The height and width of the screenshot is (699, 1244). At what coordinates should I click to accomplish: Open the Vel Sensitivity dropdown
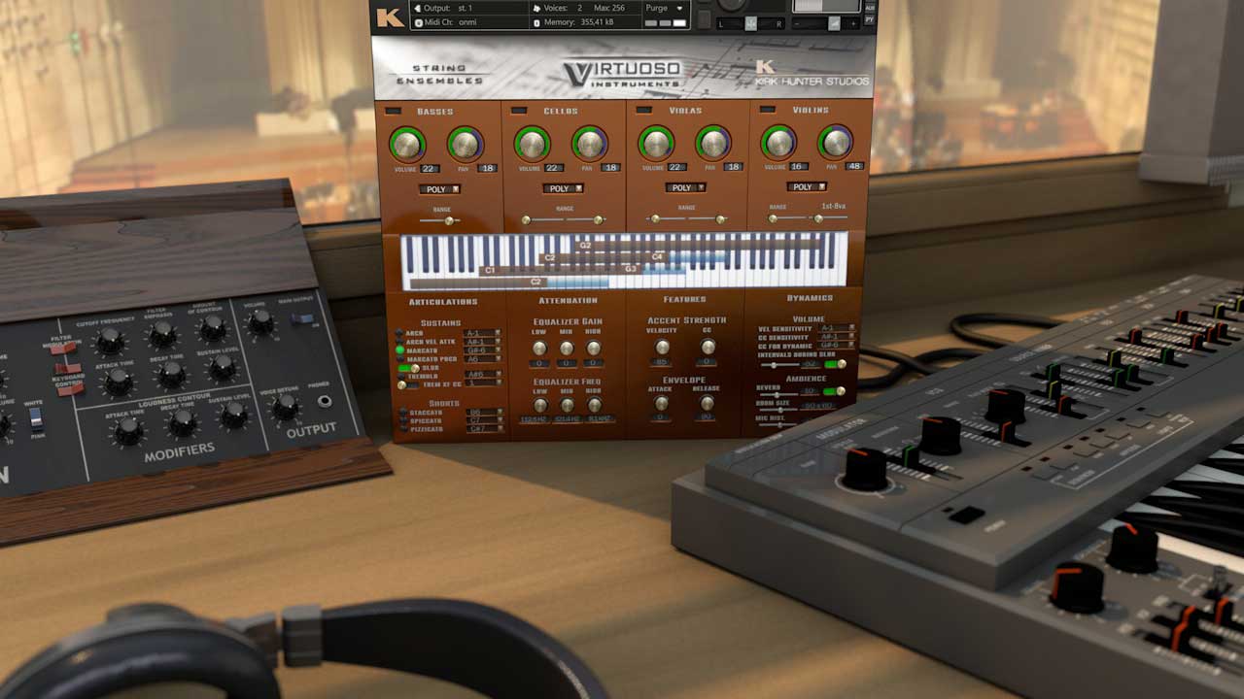[838, 329]
